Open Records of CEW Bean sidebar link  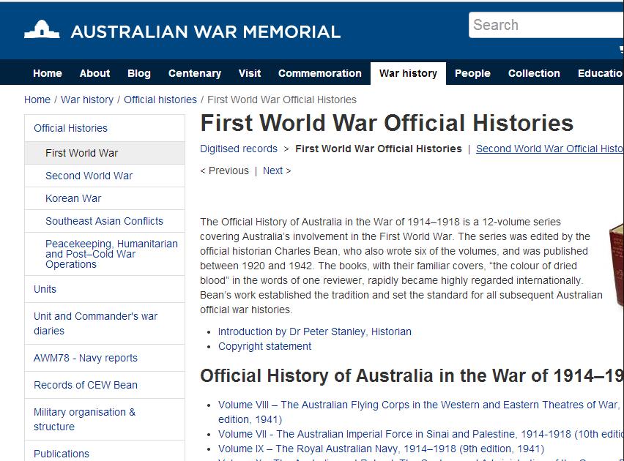click(105, 385)
